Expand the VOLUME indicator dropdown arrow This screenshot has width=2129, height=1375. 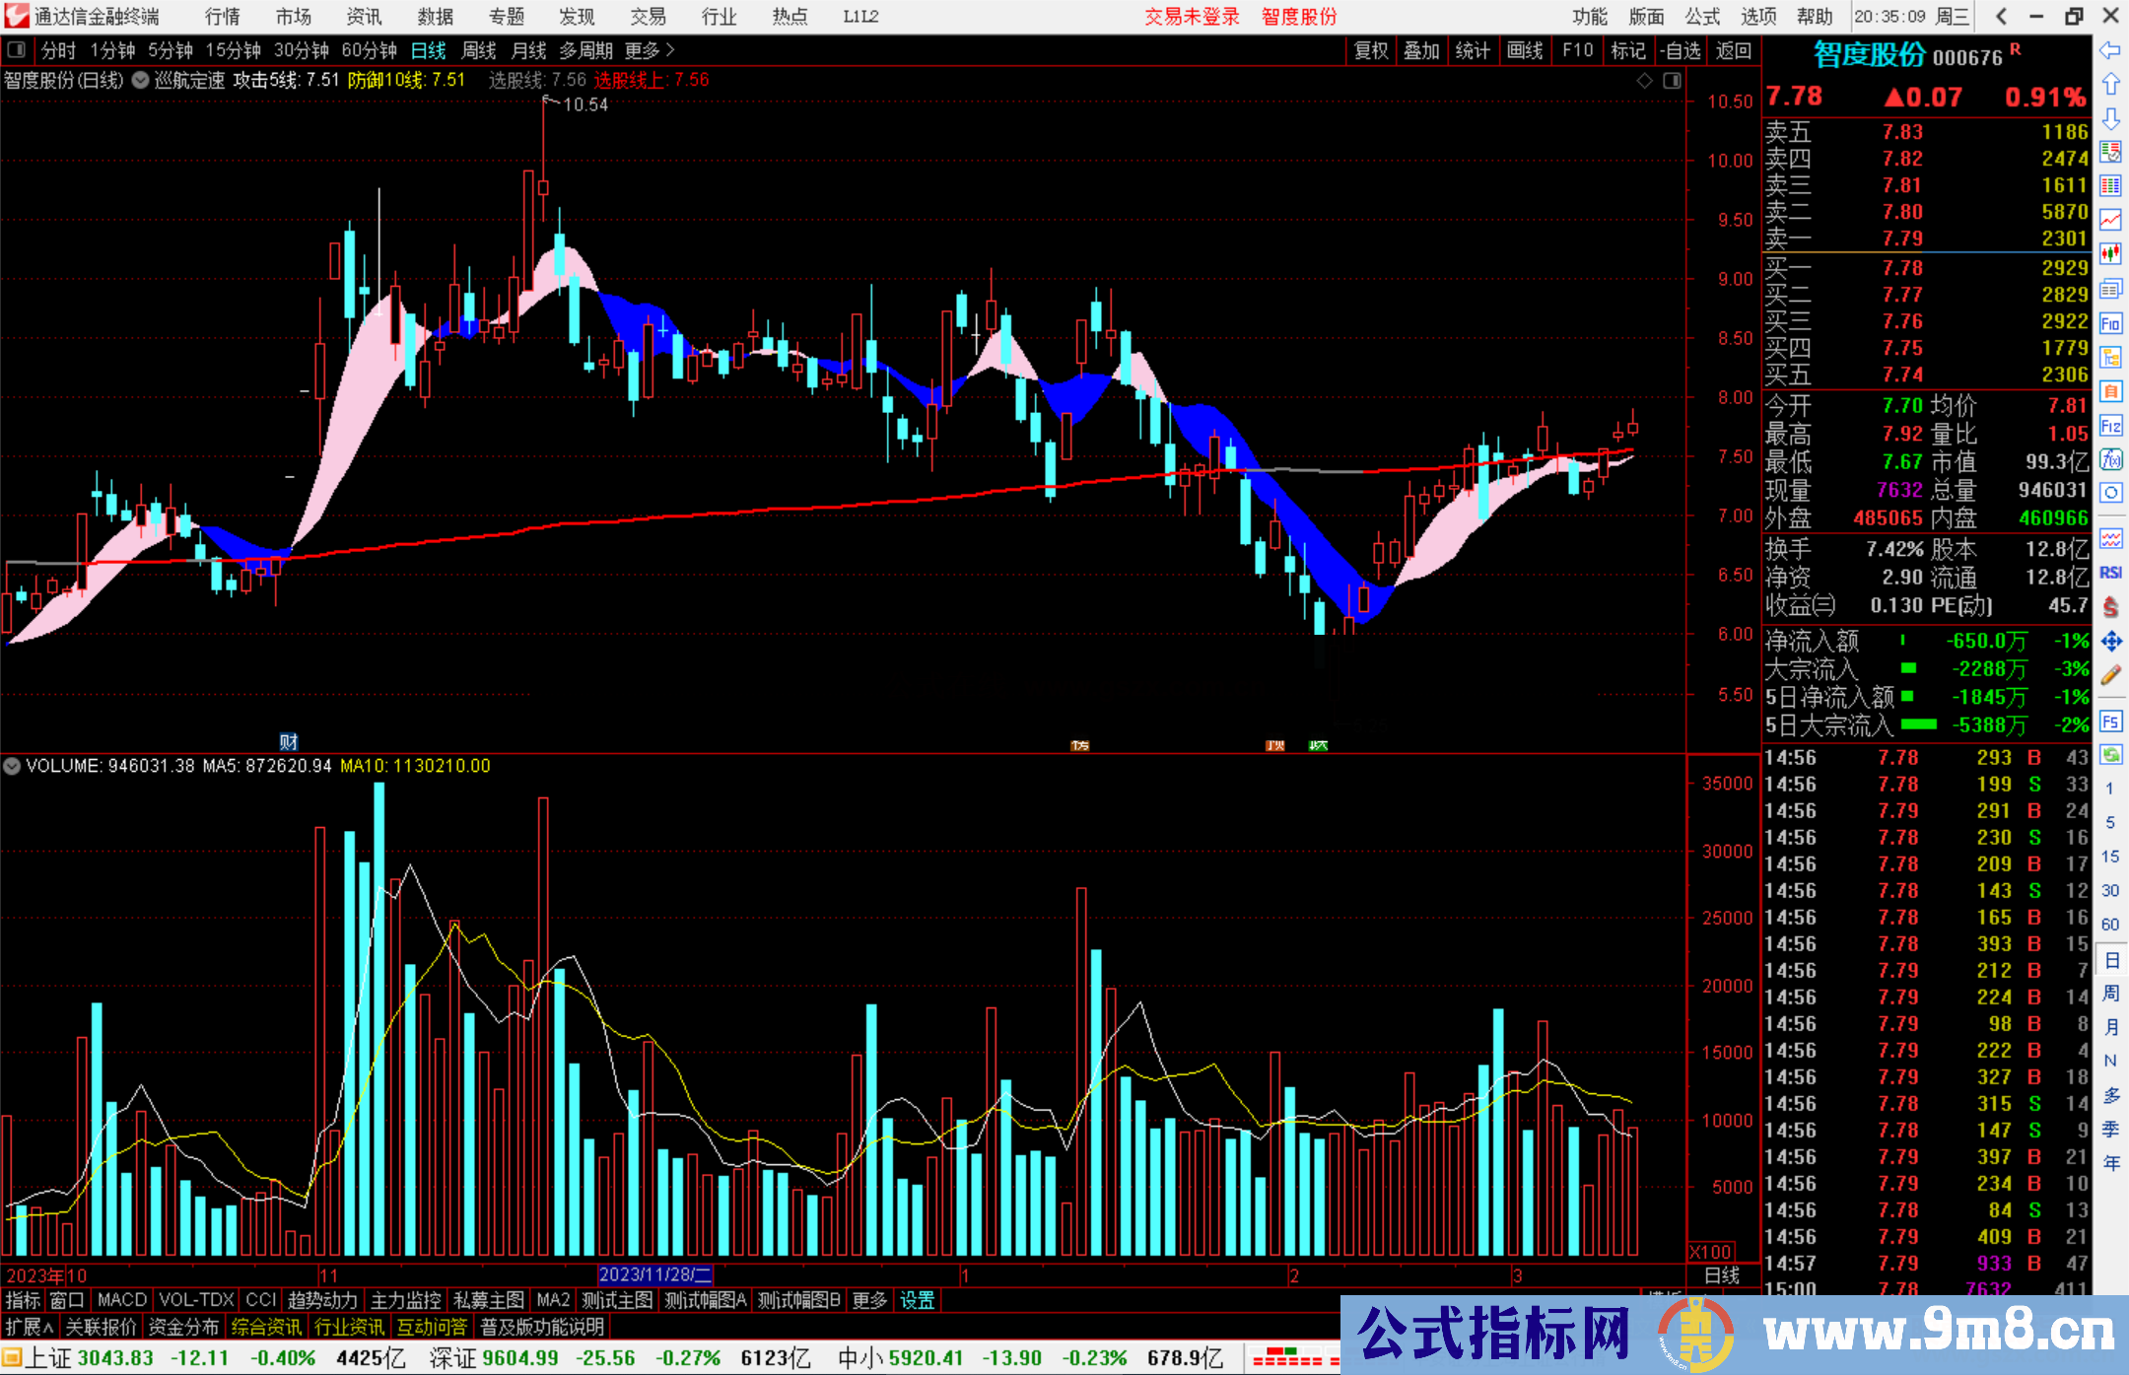pyautogui.click(x=12, y=766)
